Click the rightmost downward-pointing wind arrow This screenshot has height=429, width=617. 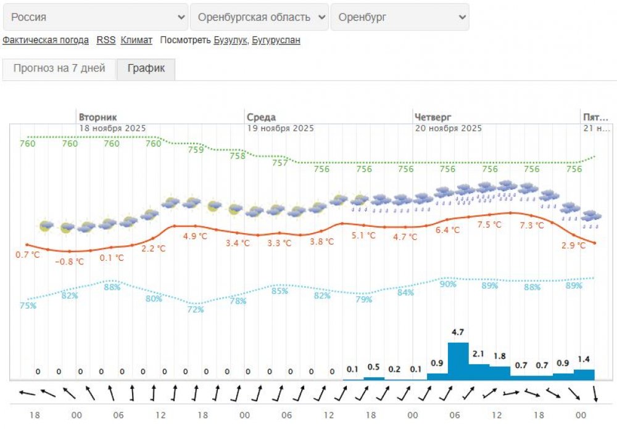(595, 393)
